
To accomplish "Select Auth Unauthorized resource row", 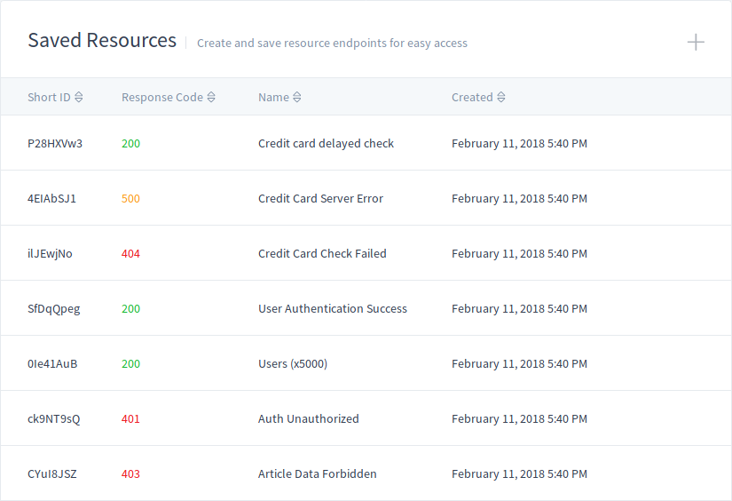I will pos(366,418).
